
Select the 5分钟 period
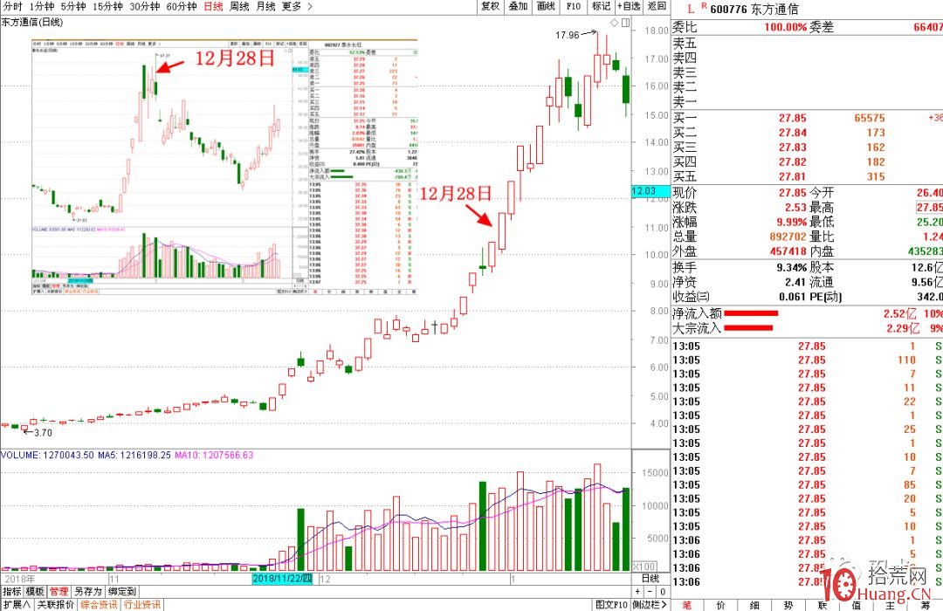click(72, 7)
